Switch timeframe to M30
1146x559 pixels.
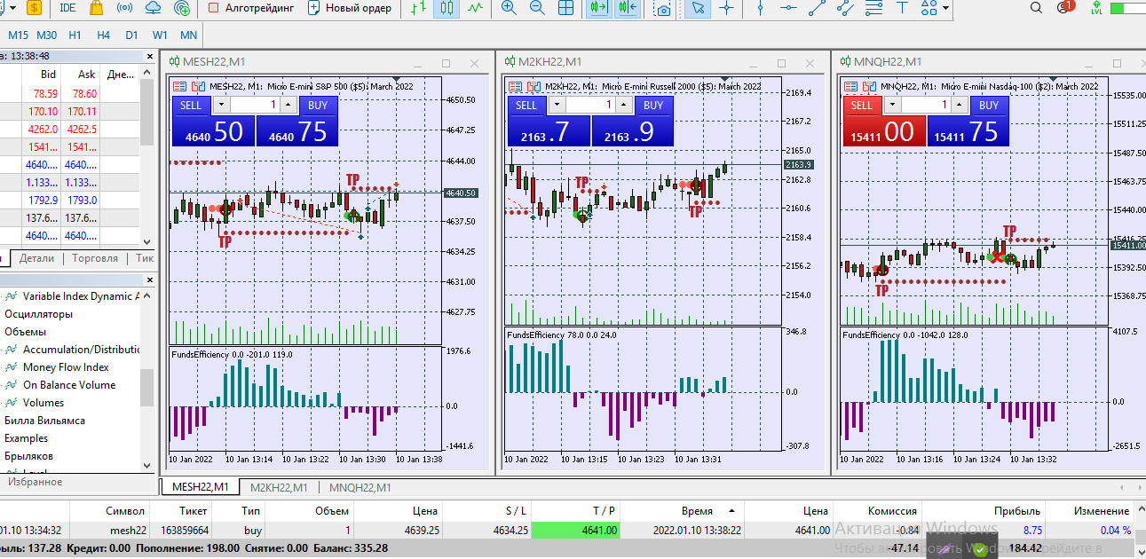point(47,35)
